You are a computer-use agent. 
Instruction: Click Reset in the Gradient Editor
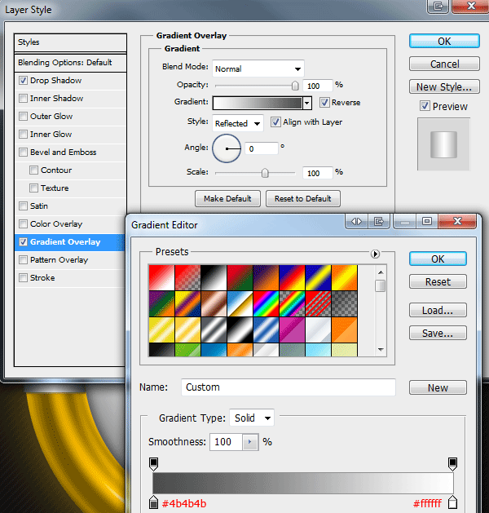coord(438,281)
